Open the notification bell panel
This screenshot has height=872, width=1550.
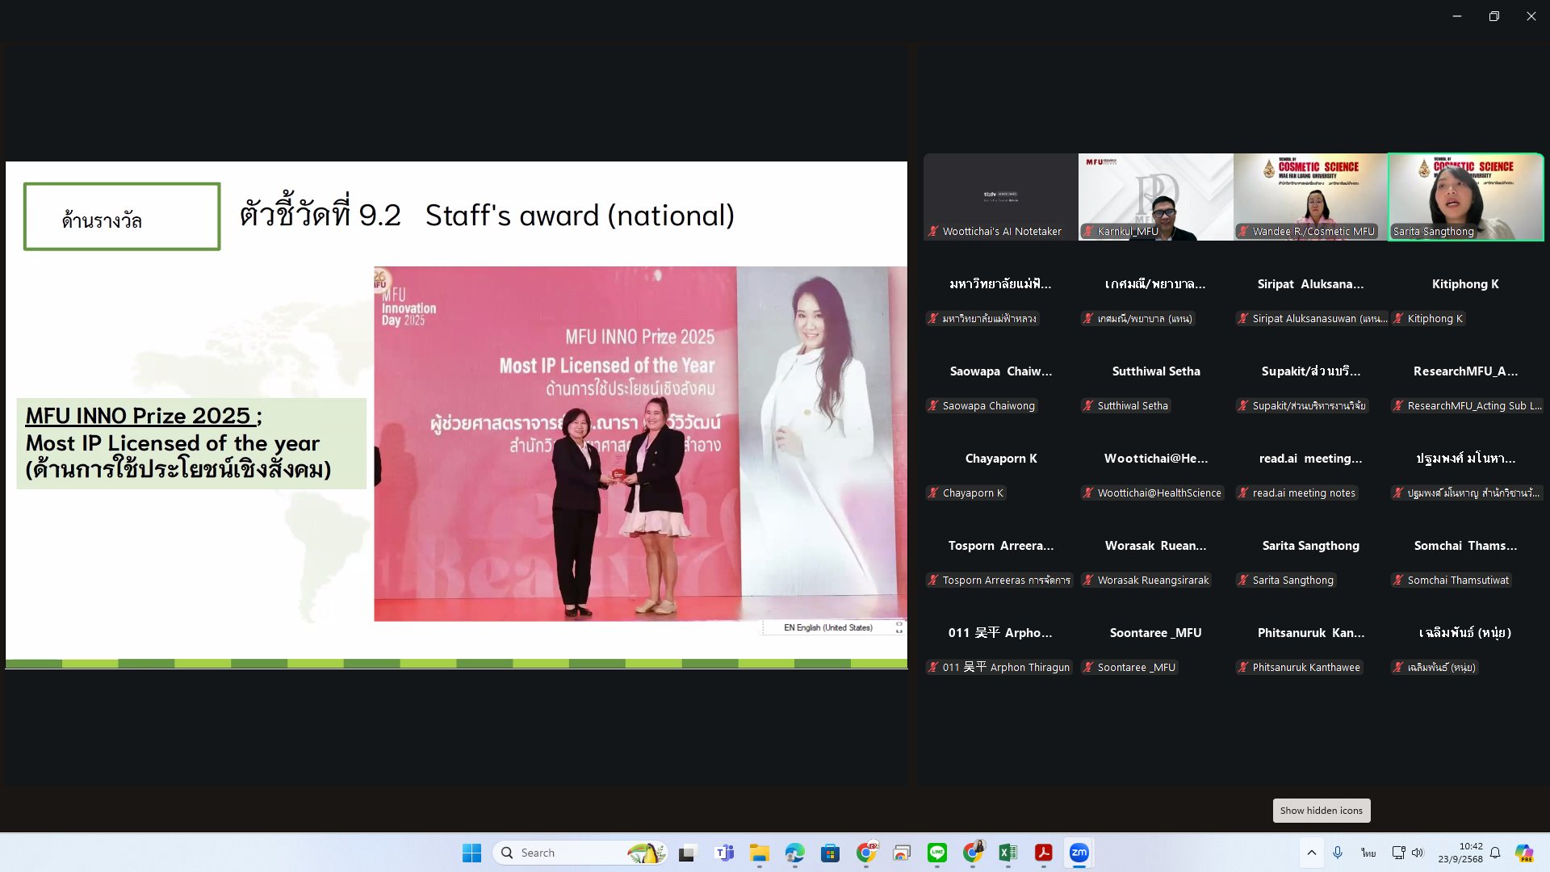1495,853
